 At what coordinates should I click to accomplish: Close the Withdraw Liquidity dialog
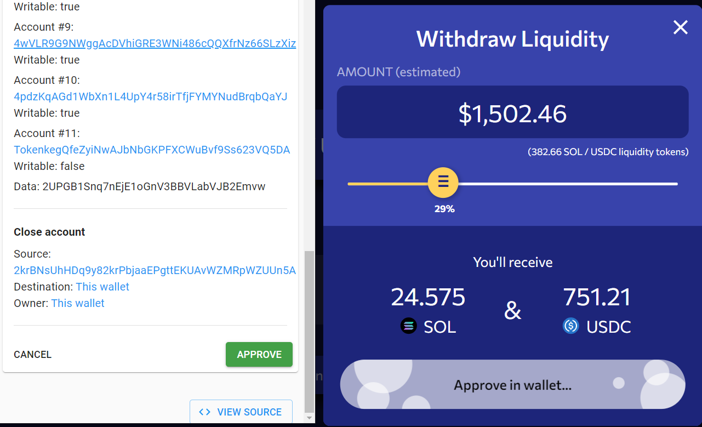click(x=680, y=27)
